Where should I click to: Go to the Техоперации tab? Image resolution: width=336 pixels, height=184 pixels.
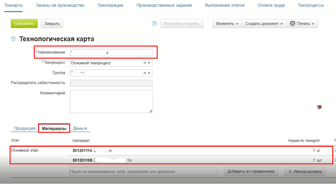[110, 5]
